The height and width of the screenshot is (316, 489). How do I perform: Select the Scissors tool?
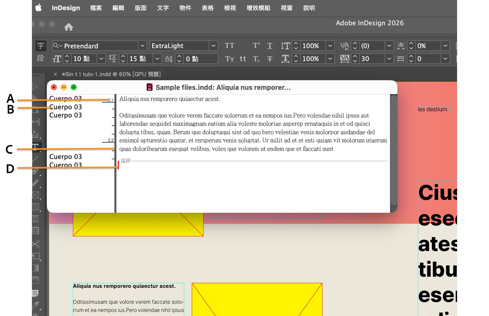point(36,244)
